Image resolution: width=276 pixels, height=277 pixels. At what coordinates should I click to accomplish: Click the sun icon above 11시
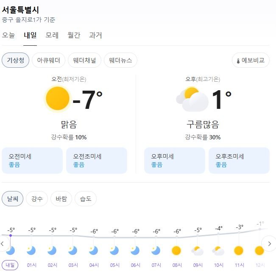pos(239,250)
